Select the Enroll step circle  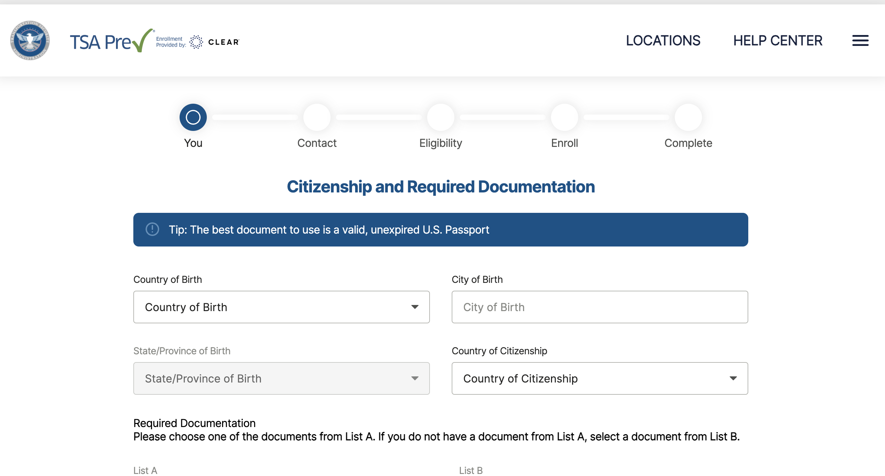point(565,117)
